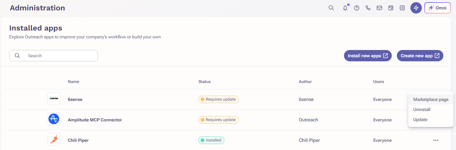Click the Outreach author cell
Image resolution: width=456 pixels, height=150 pixels.
309,120
